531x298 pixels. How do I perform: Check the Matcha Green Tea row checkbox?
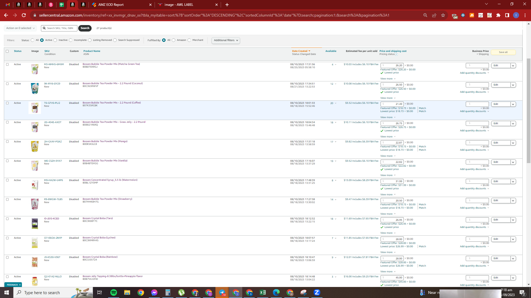pyautogui.click(x=7, y=65)
